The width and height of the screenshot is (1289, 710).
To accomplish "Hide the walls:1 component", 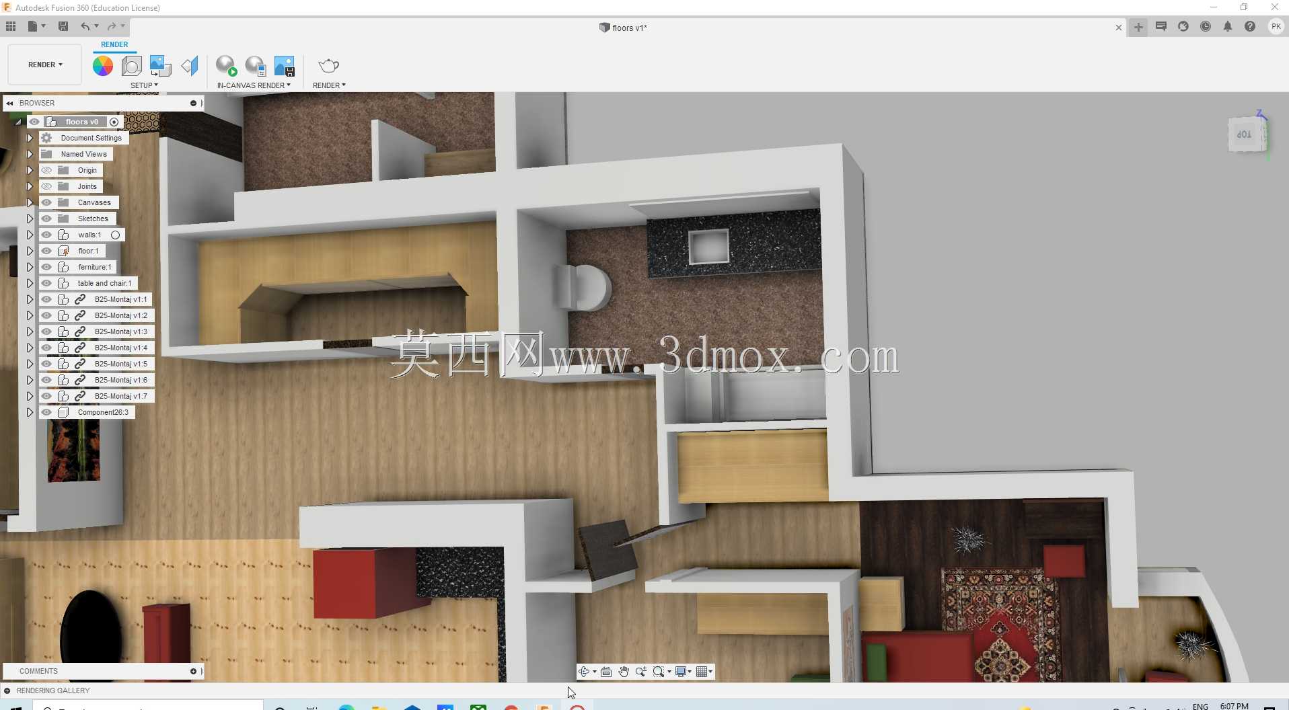I will click(46, 235).
